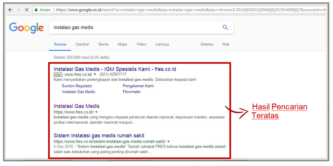Select the Semua tab

[60, 44]
